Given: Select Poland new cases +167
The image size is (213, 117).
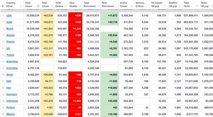Looking at the screenshot, I should (50, 108).
